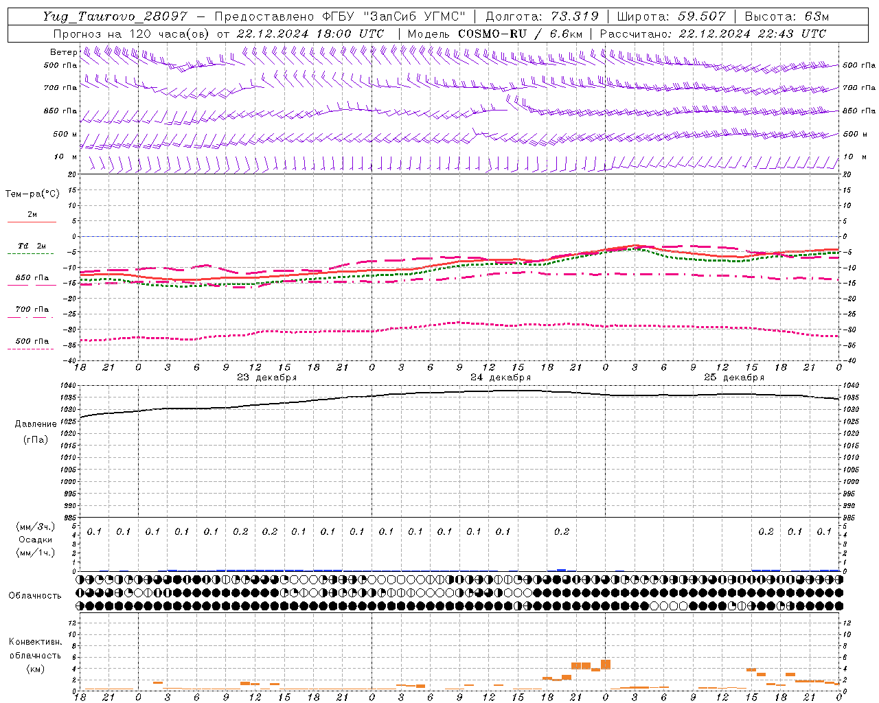
Task: Click the Облачность cloud cover label
Action: point(35,596)
